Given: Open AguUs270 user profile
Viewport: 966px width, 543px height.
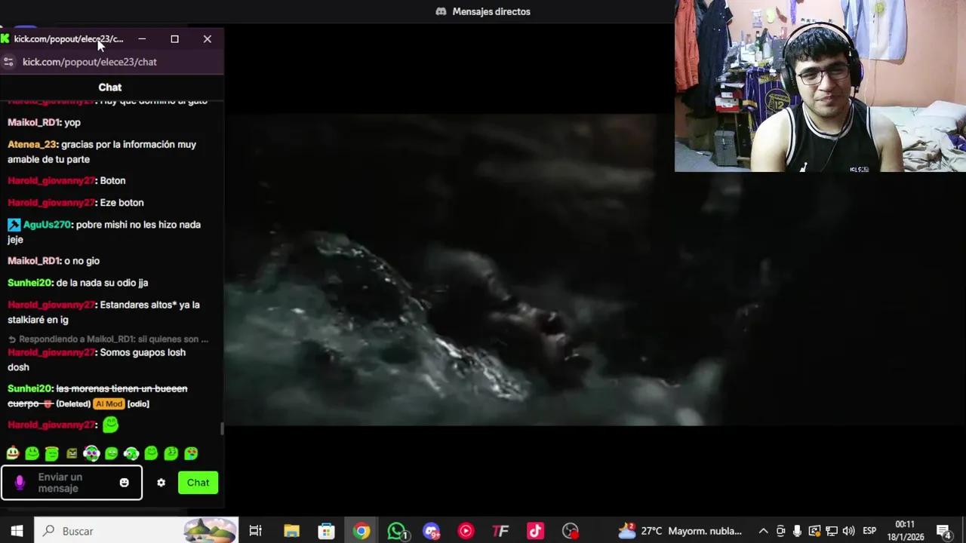Looking at the screenshot, I should coord(47,225).
